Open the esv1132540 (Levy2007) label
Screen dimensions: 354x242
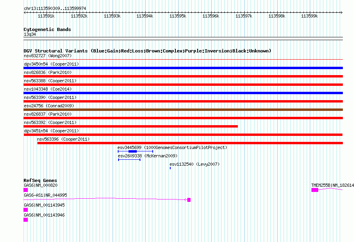click(x=195, y=164)
